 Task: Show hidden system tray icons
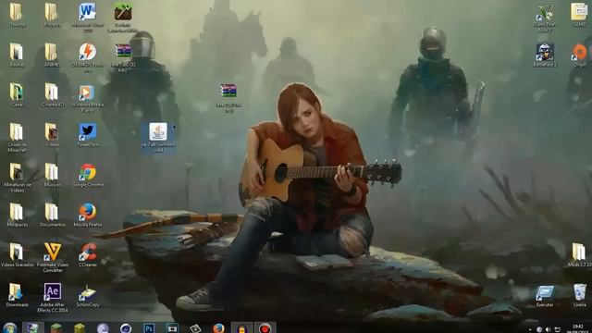click(x=529, y=329)
